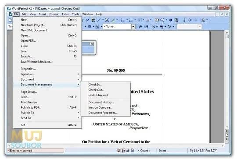Click Document Properties... in submenu
This screenshot has width=237, height=159.
105,113
